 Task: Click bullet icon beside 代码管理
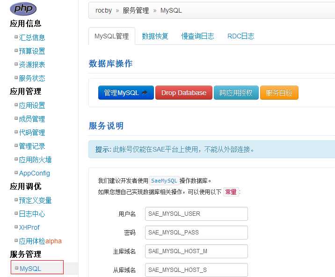pyautogui.click(x=16, y=132)
